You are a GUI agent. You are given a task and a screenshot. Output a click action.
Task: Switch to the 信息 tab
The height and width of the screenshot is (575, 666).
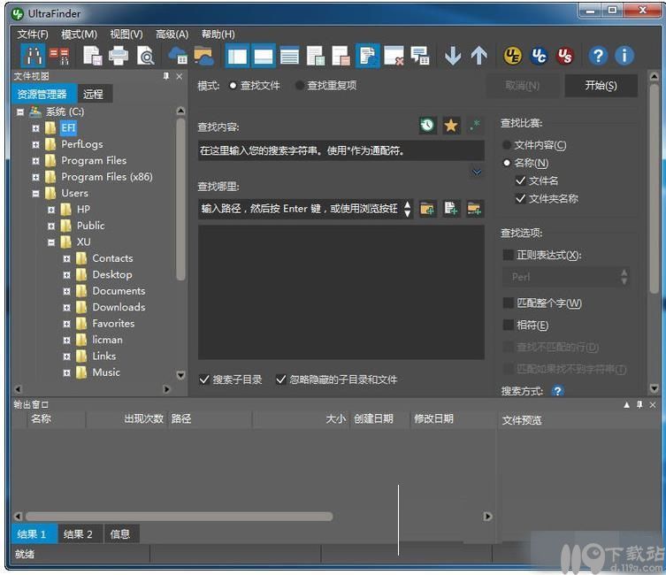point(120,533)
